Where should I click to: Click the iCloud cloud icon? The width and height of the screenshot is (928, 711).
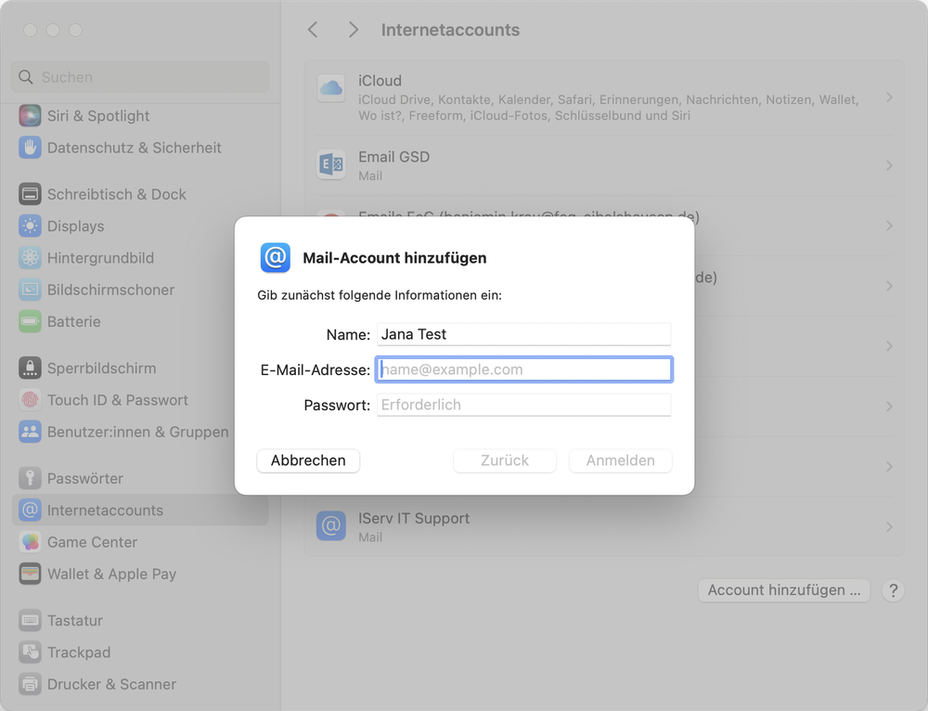click(331, 89)
